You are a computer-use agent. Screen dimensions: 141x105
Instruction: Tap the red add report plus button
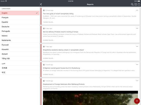(x=137, y=101)
